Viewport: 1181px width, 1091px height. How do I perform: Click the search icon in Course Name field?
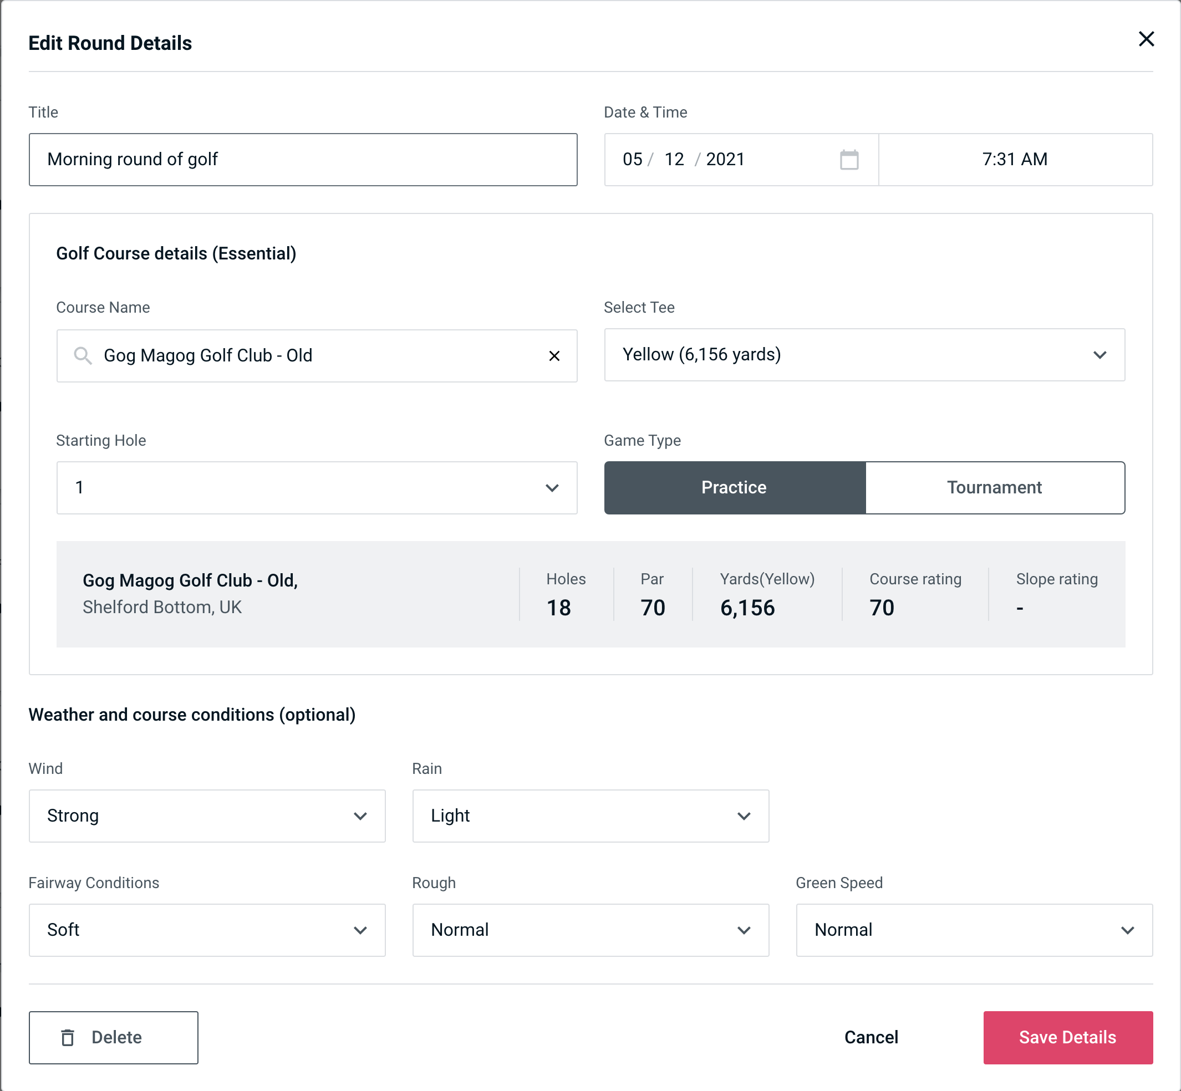82,355
